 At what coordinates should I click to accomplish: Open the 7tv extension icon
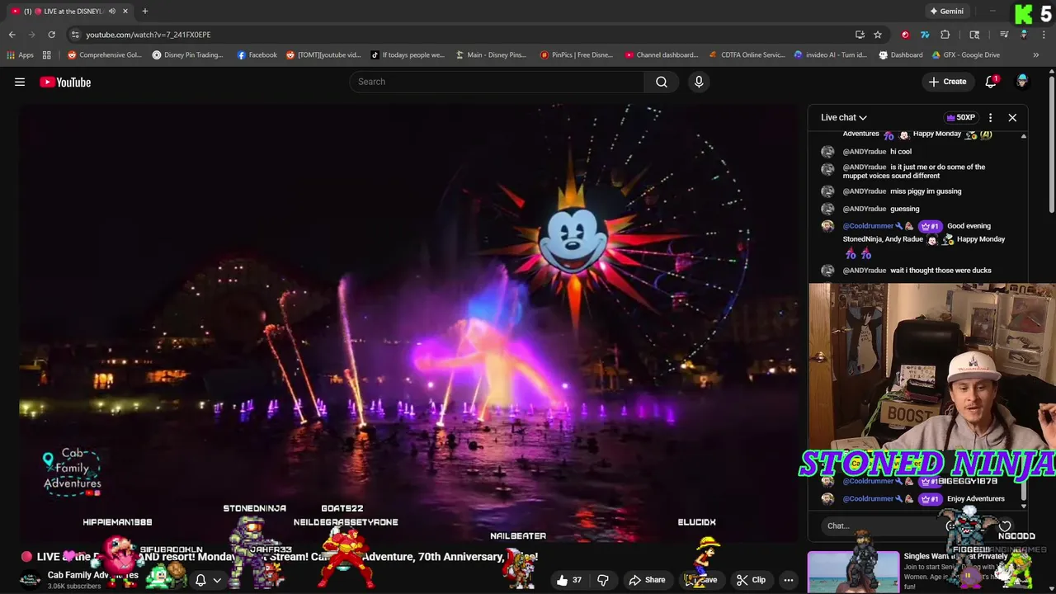tap(925, 35)
